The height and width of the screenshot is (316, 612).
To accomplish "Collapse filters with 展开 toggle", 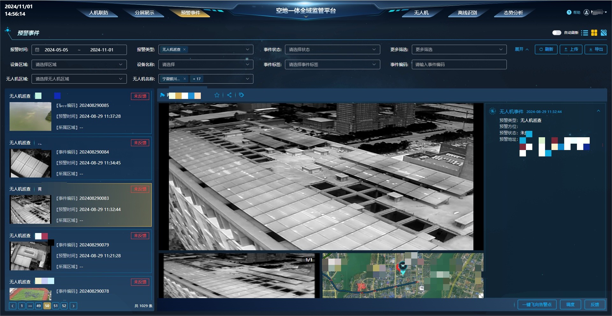I will [522, 49].
